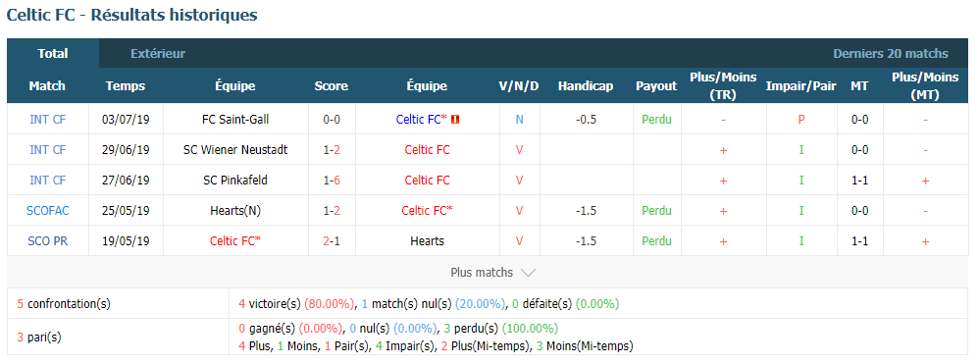Screen dimensions: 979x364
Task: Click the Payout column header
Action: (x=656, y=86)
